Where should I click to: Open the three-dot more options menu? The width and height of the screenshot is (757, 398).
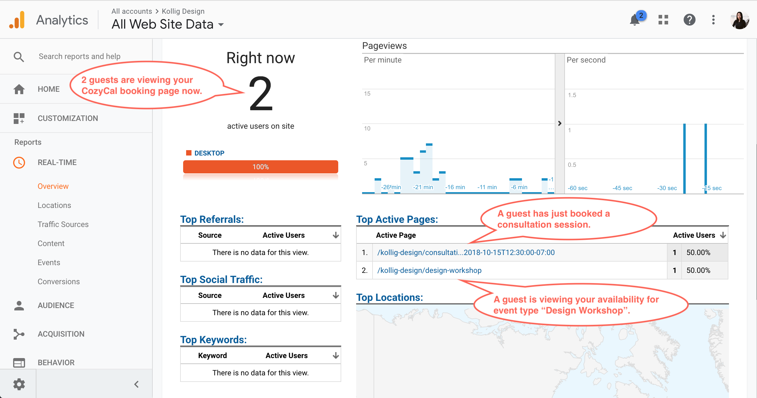713,20
